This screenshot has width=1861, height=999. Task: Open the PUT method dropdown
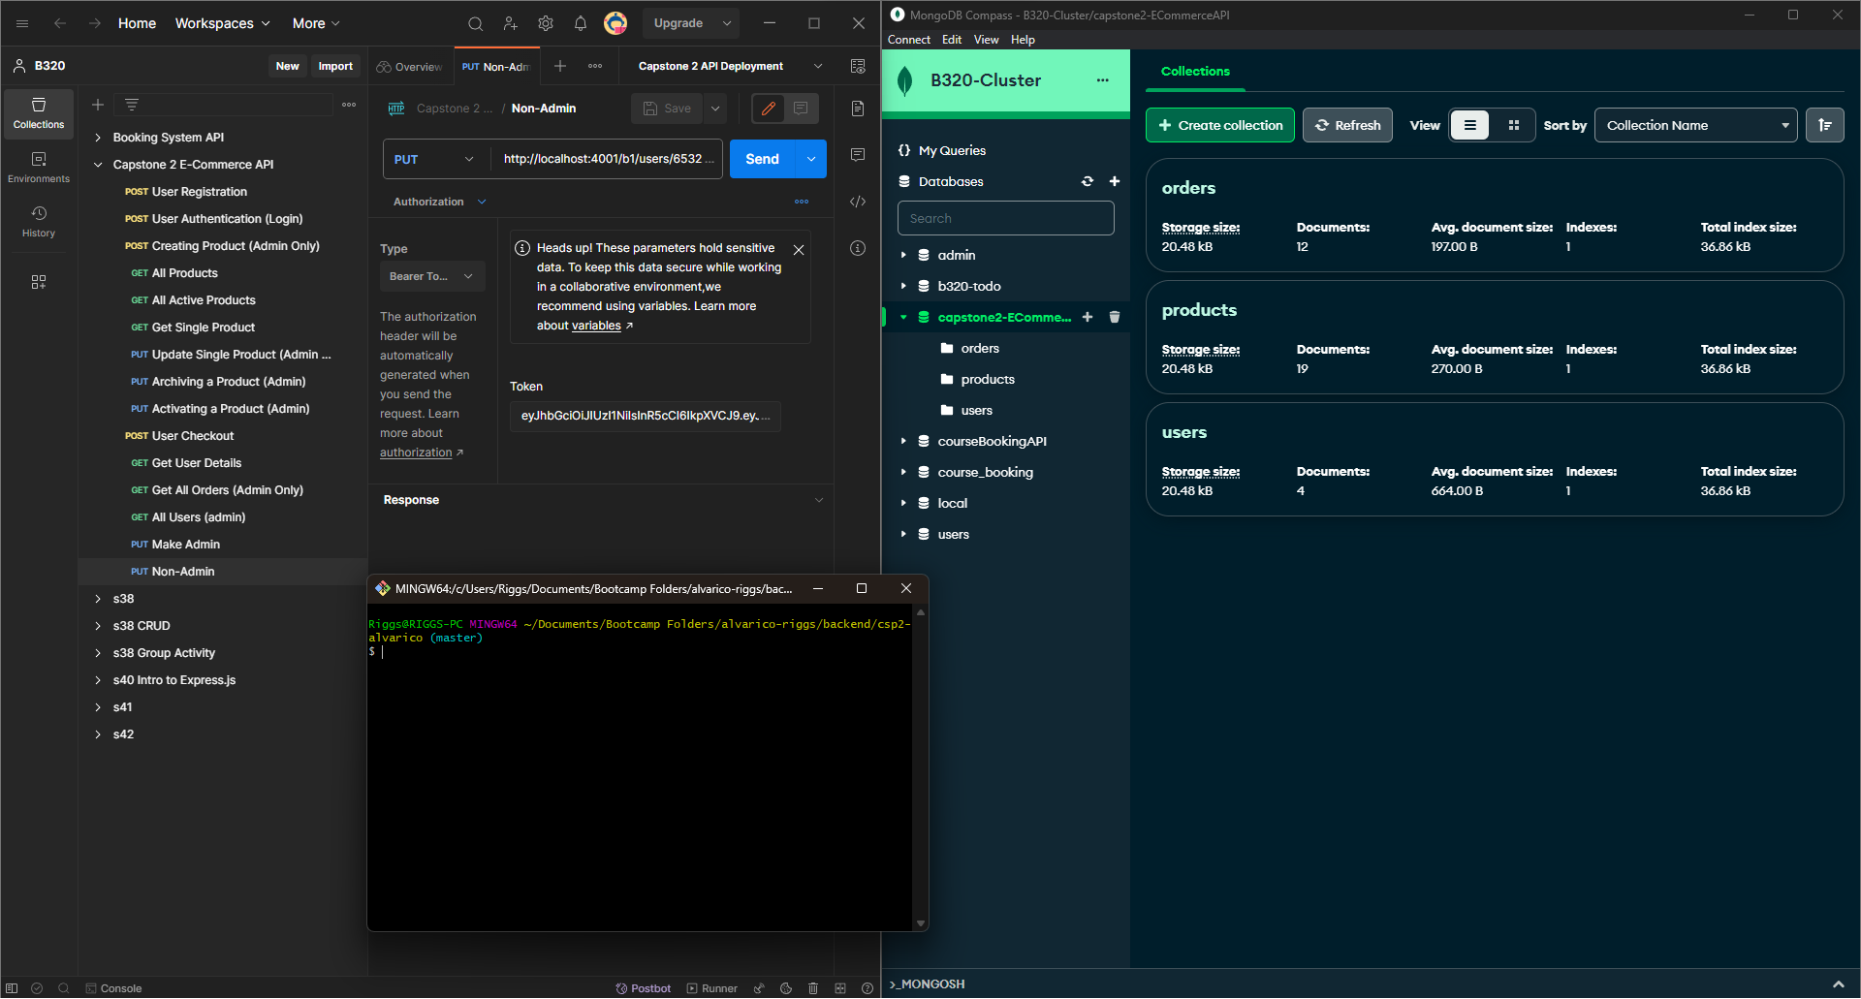tap(435, 159)
